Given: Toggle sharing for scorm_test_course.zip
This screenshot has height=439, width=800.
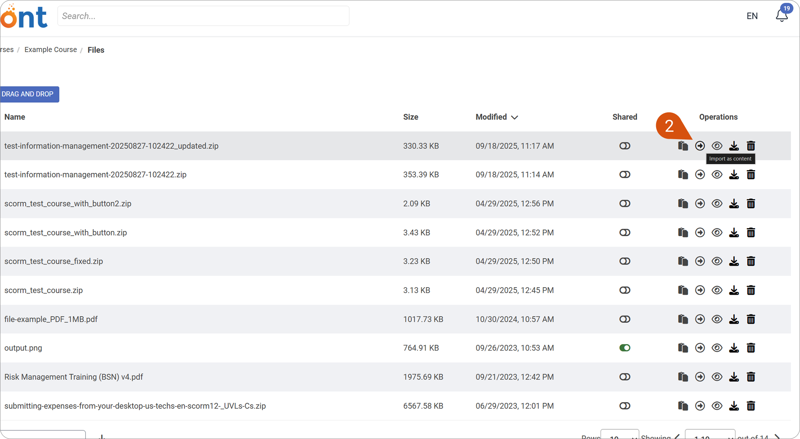Looking at the screenshot, I should coord(625,290).
